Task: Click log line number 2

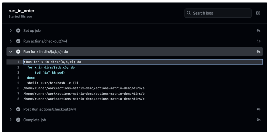Action: [x=18, y=67]
